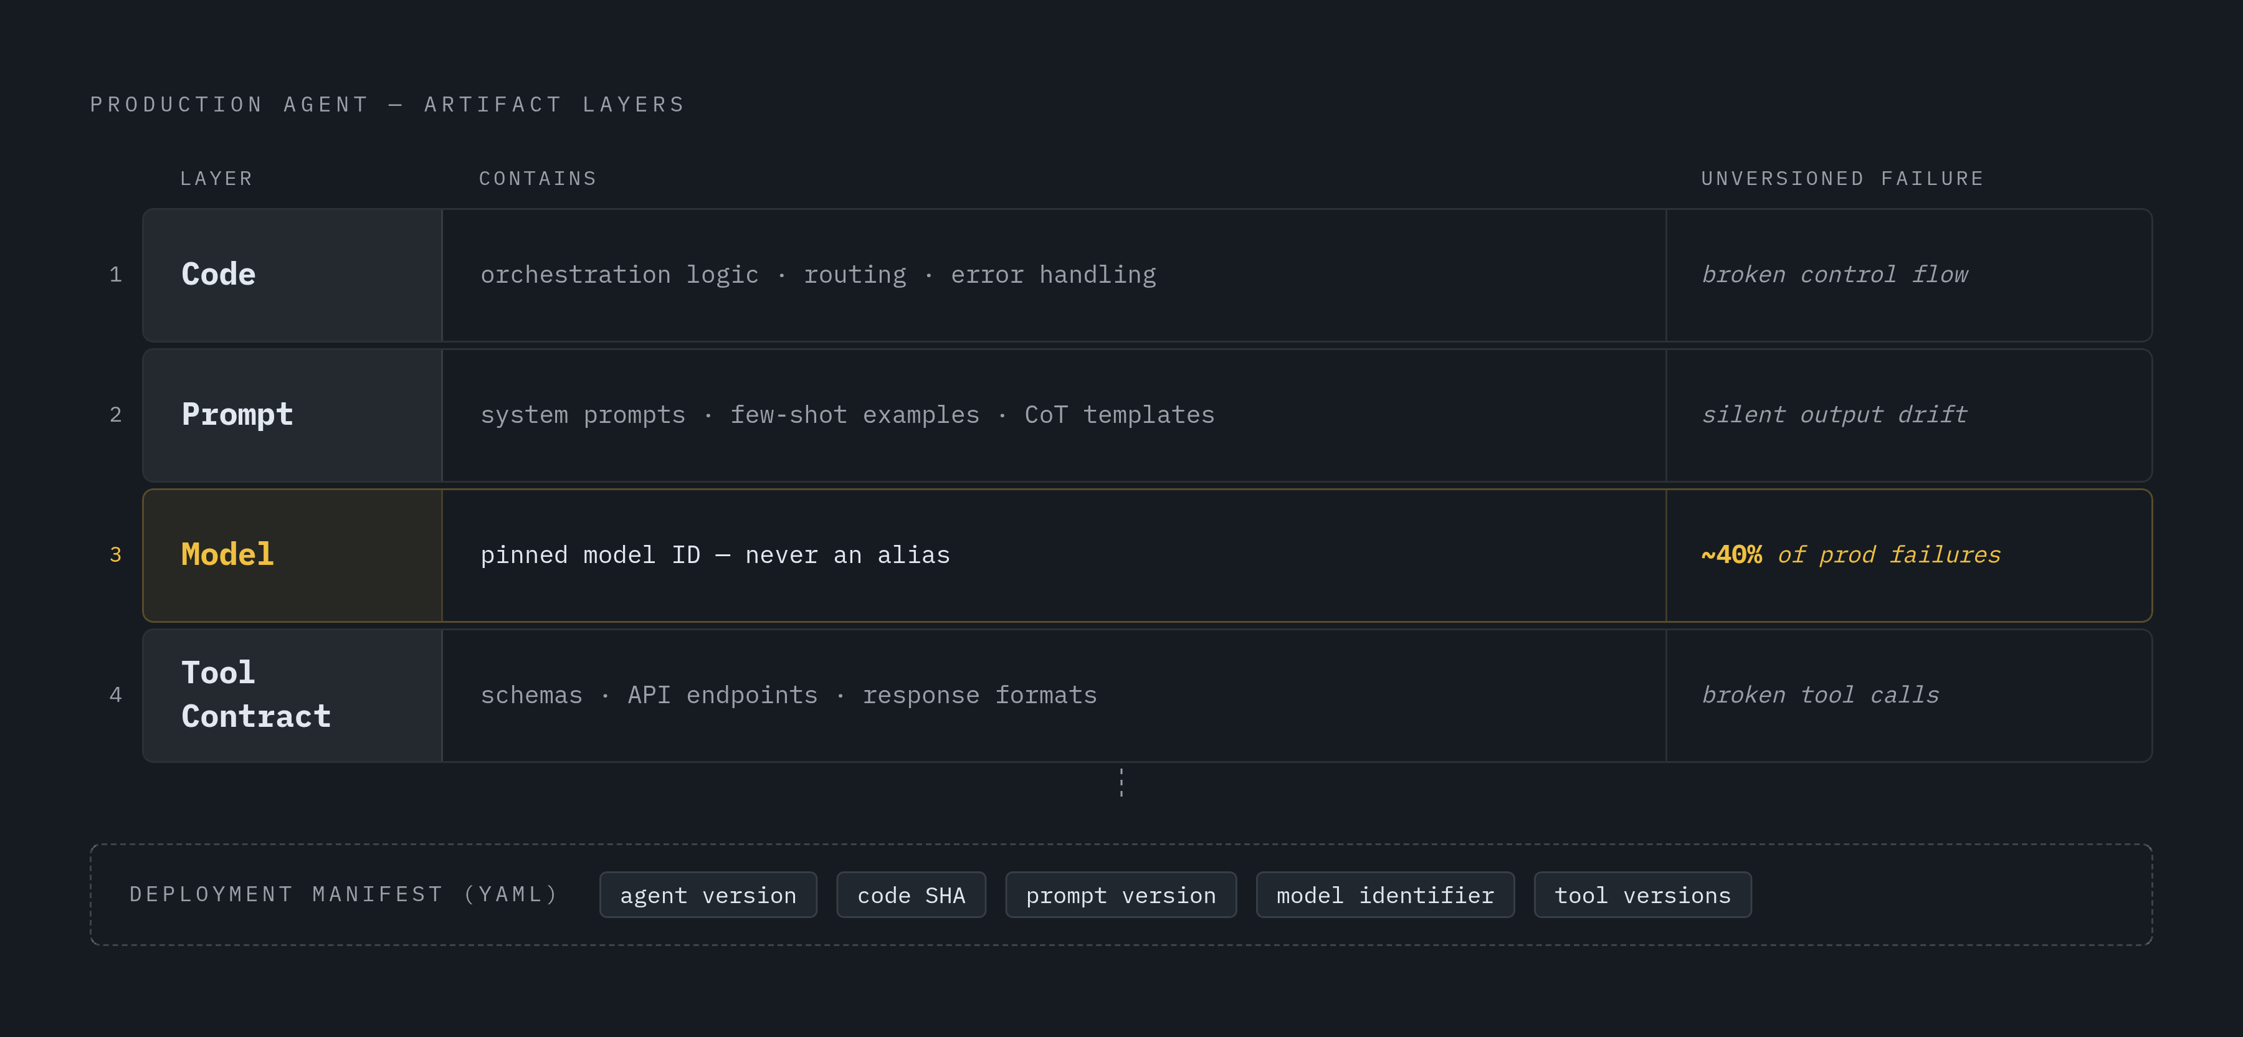The height and width of the screenshot is (1037, 2243).
Task: Click the 'code SHA' manifest chip
Action: [x=911, y=895]
